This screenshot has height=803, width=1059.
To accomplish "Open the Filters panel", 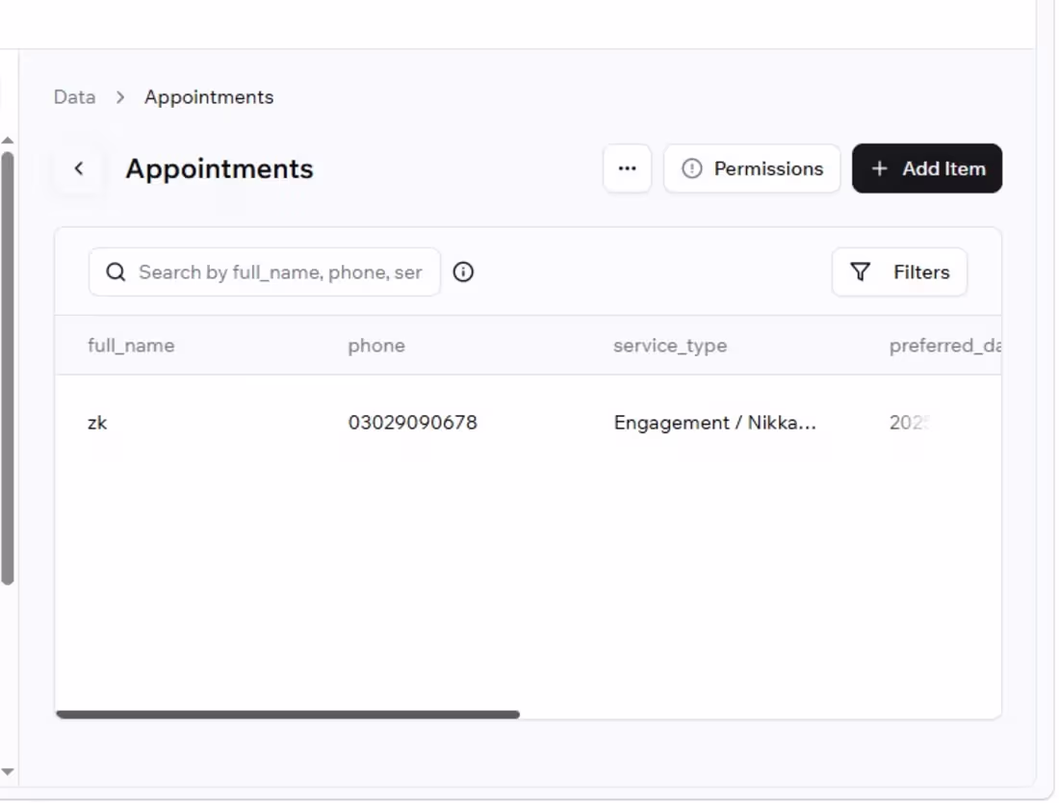I will [899, 272].
